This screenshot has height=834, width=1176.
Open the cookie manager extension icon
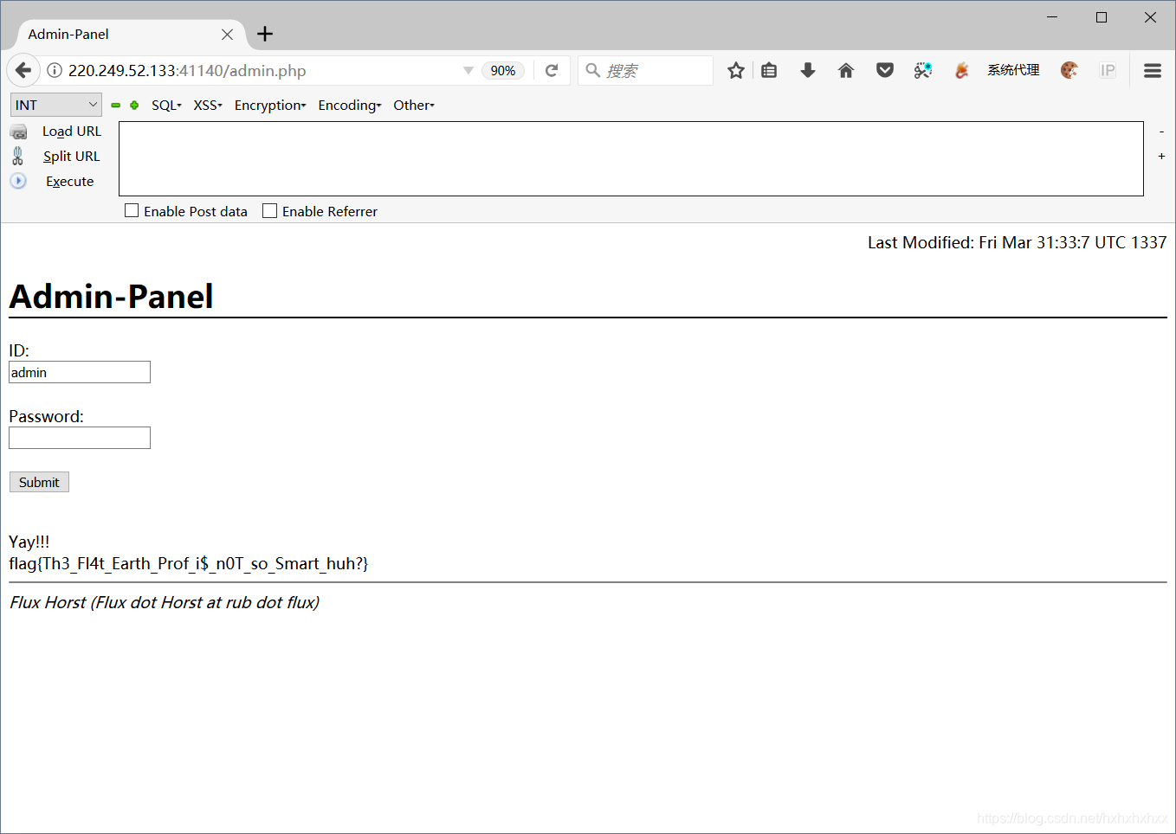1069,70
